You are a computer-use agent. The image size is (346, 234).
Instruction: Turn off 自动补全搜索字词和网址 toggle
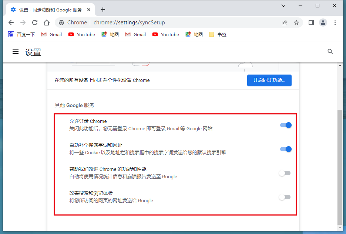286,149
